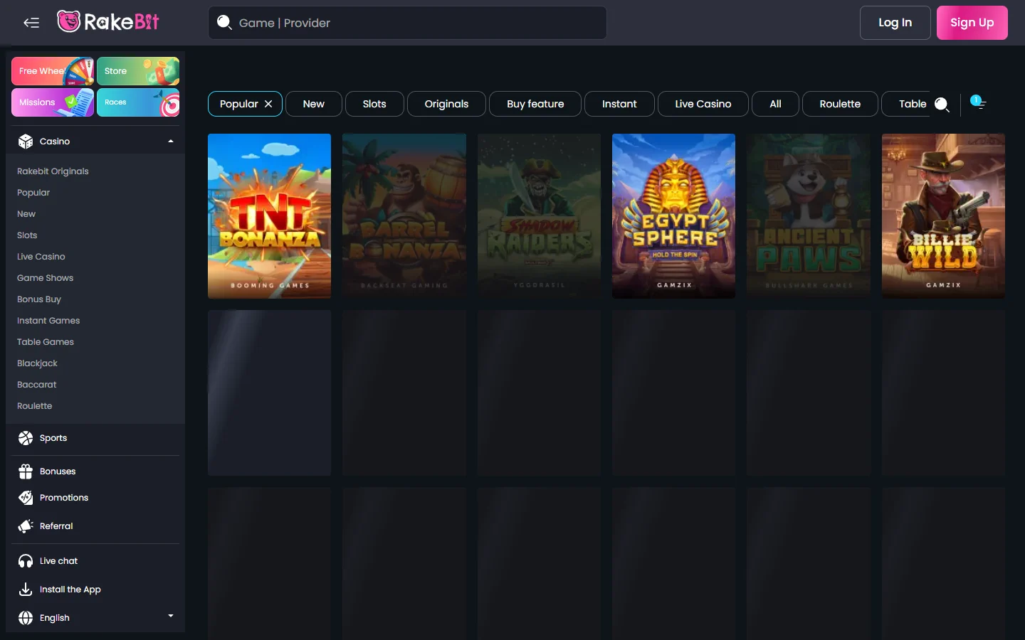
Task: Click the pink Sign Up button
Action: pos(972,23)
